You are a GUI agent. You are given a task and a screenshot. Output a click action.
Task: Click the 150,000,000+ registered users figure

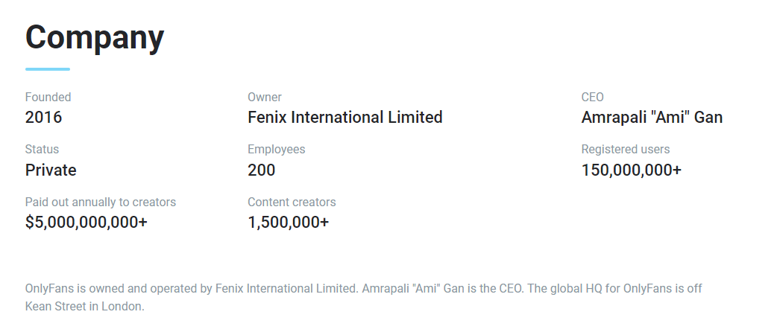tap(631, 170)
